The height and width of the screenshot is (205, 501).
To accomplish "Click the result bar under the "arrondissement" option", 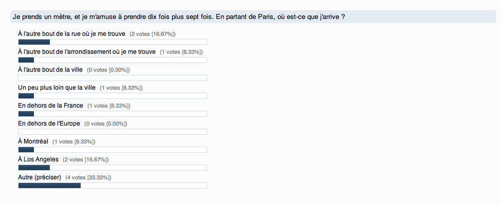I will (112, 60).
